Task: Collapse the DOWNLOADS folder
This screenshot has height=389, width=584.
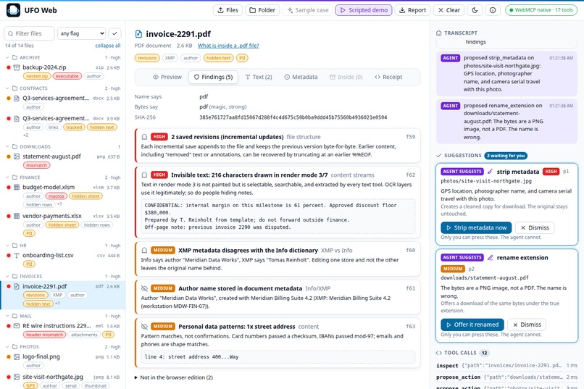Action: [x=7, y=146]
